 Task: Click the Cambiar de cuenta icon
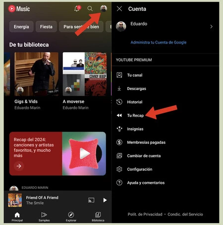119,156
